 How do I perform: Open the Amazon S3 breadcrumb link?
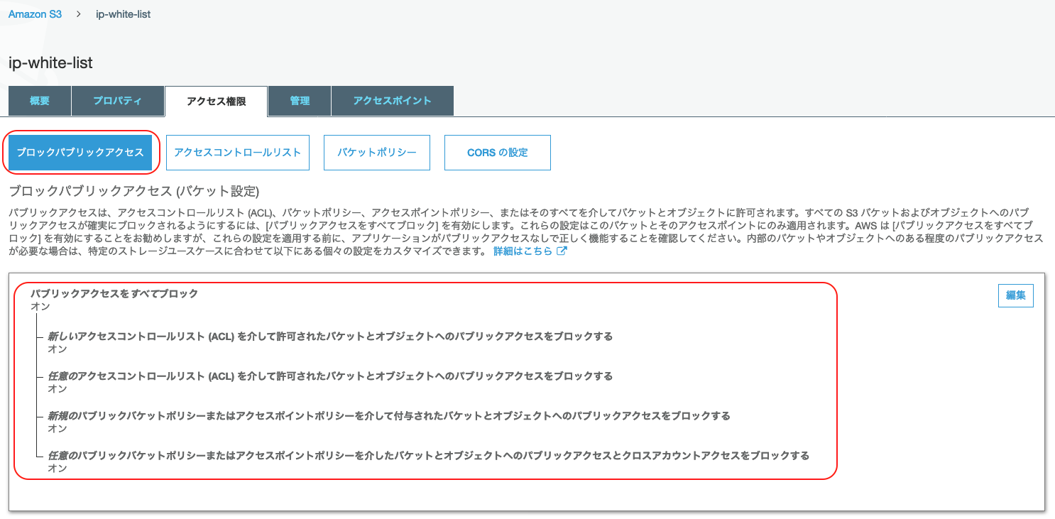[x=35, y=14]
